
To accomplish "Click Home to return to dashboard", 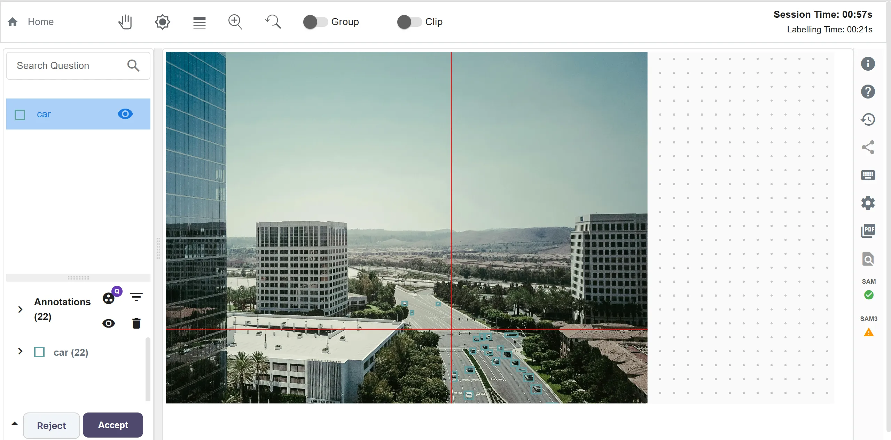I will tap(40, 22).
